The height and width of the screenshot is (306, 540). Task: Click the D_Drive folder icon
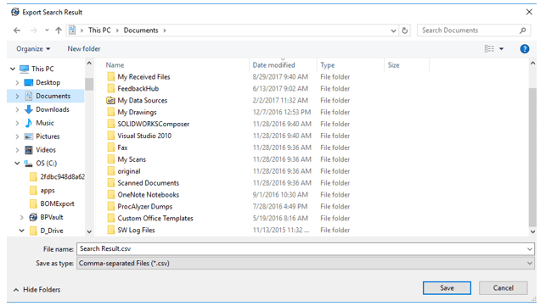click(x=33, y=231)
